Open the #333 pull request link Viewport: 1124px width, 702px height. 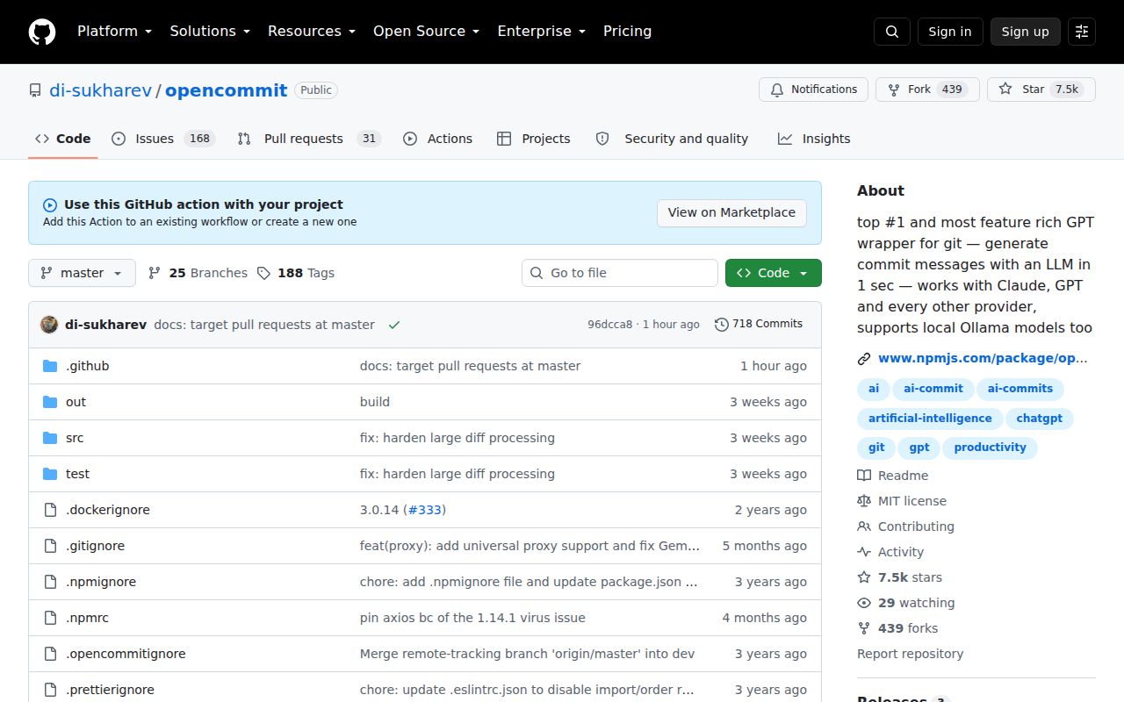pyautogui.click(x=425, y=510)
